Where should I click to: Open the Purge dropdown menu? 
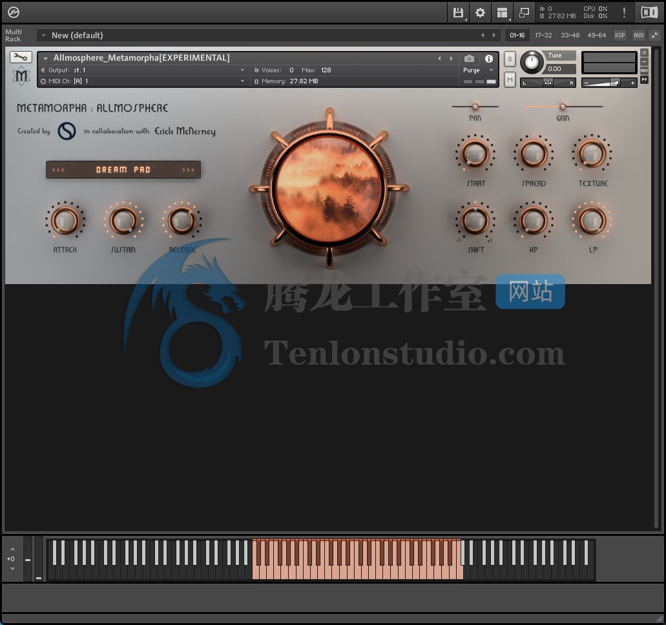(478, 70)
